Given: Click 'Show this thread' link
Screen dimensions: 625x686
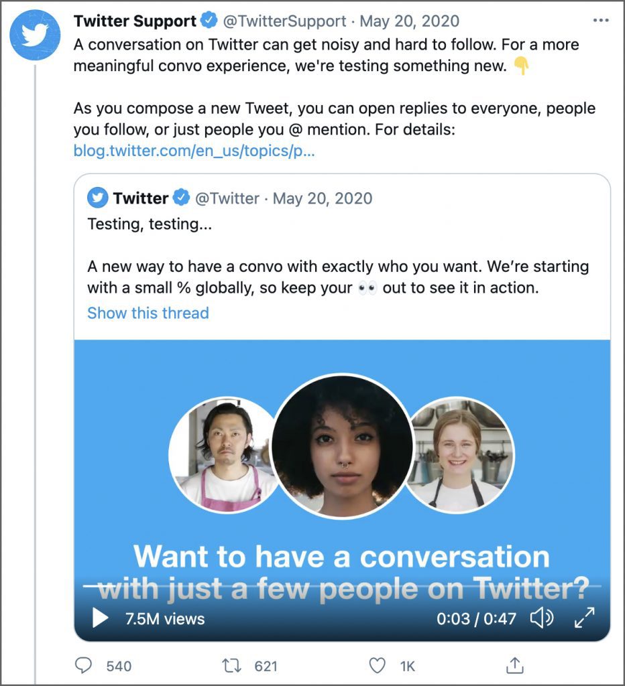Looking at the screenshot, I should (x=148, y=313).
